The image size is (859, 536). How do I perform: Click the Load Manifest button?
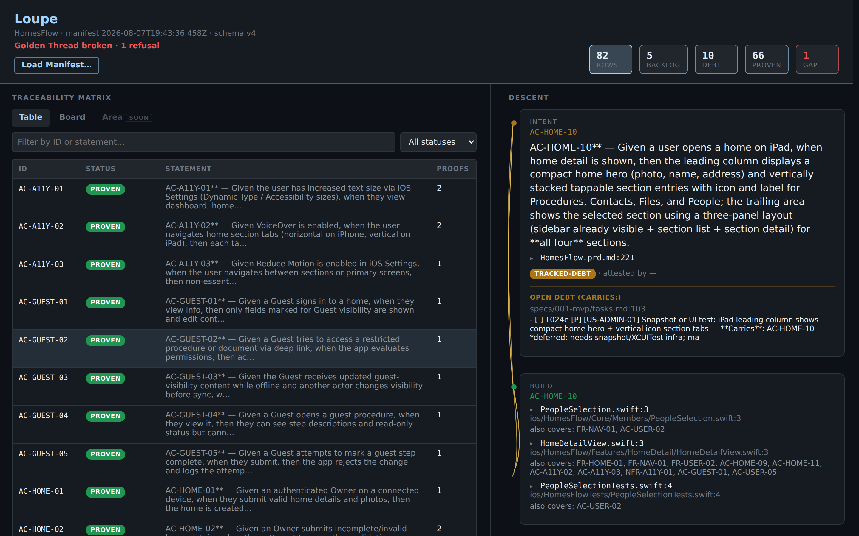pyautogui.click(x=56, y=65)
